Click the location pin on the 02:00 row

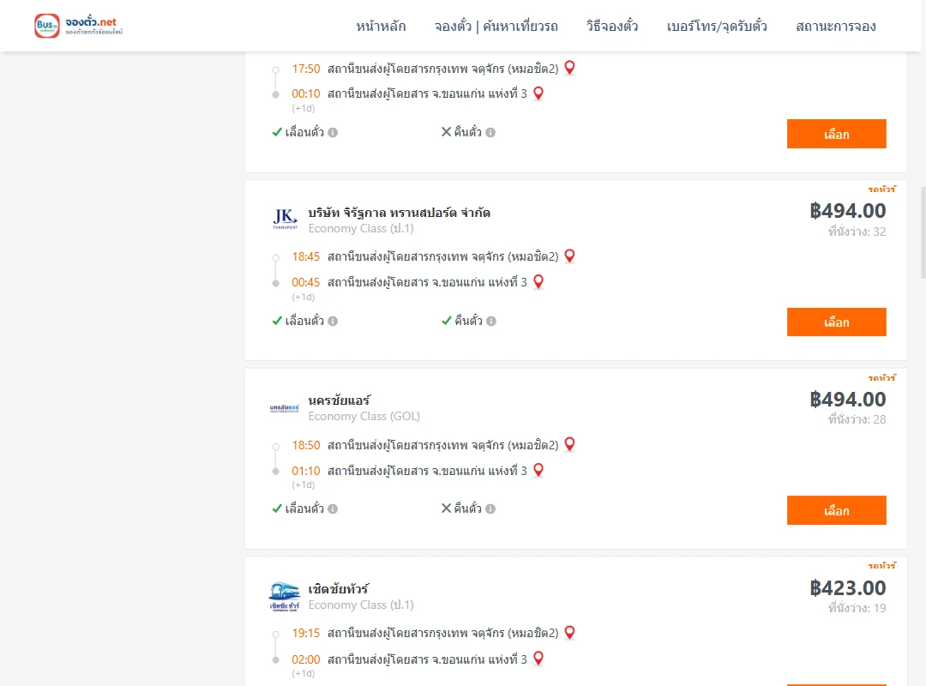coord(538,659)
